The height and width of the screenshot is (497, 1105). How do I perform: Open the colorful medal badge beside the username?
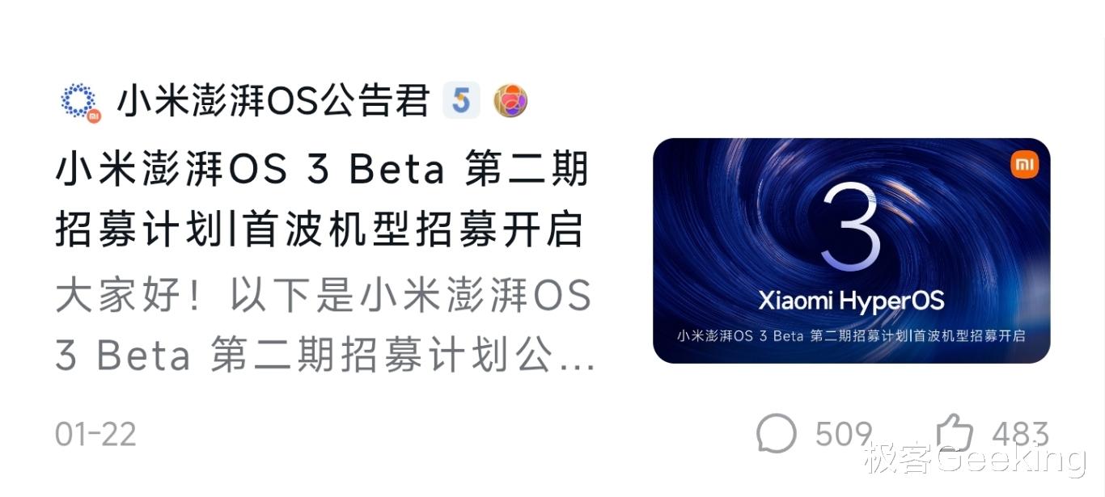coord(510,101)
